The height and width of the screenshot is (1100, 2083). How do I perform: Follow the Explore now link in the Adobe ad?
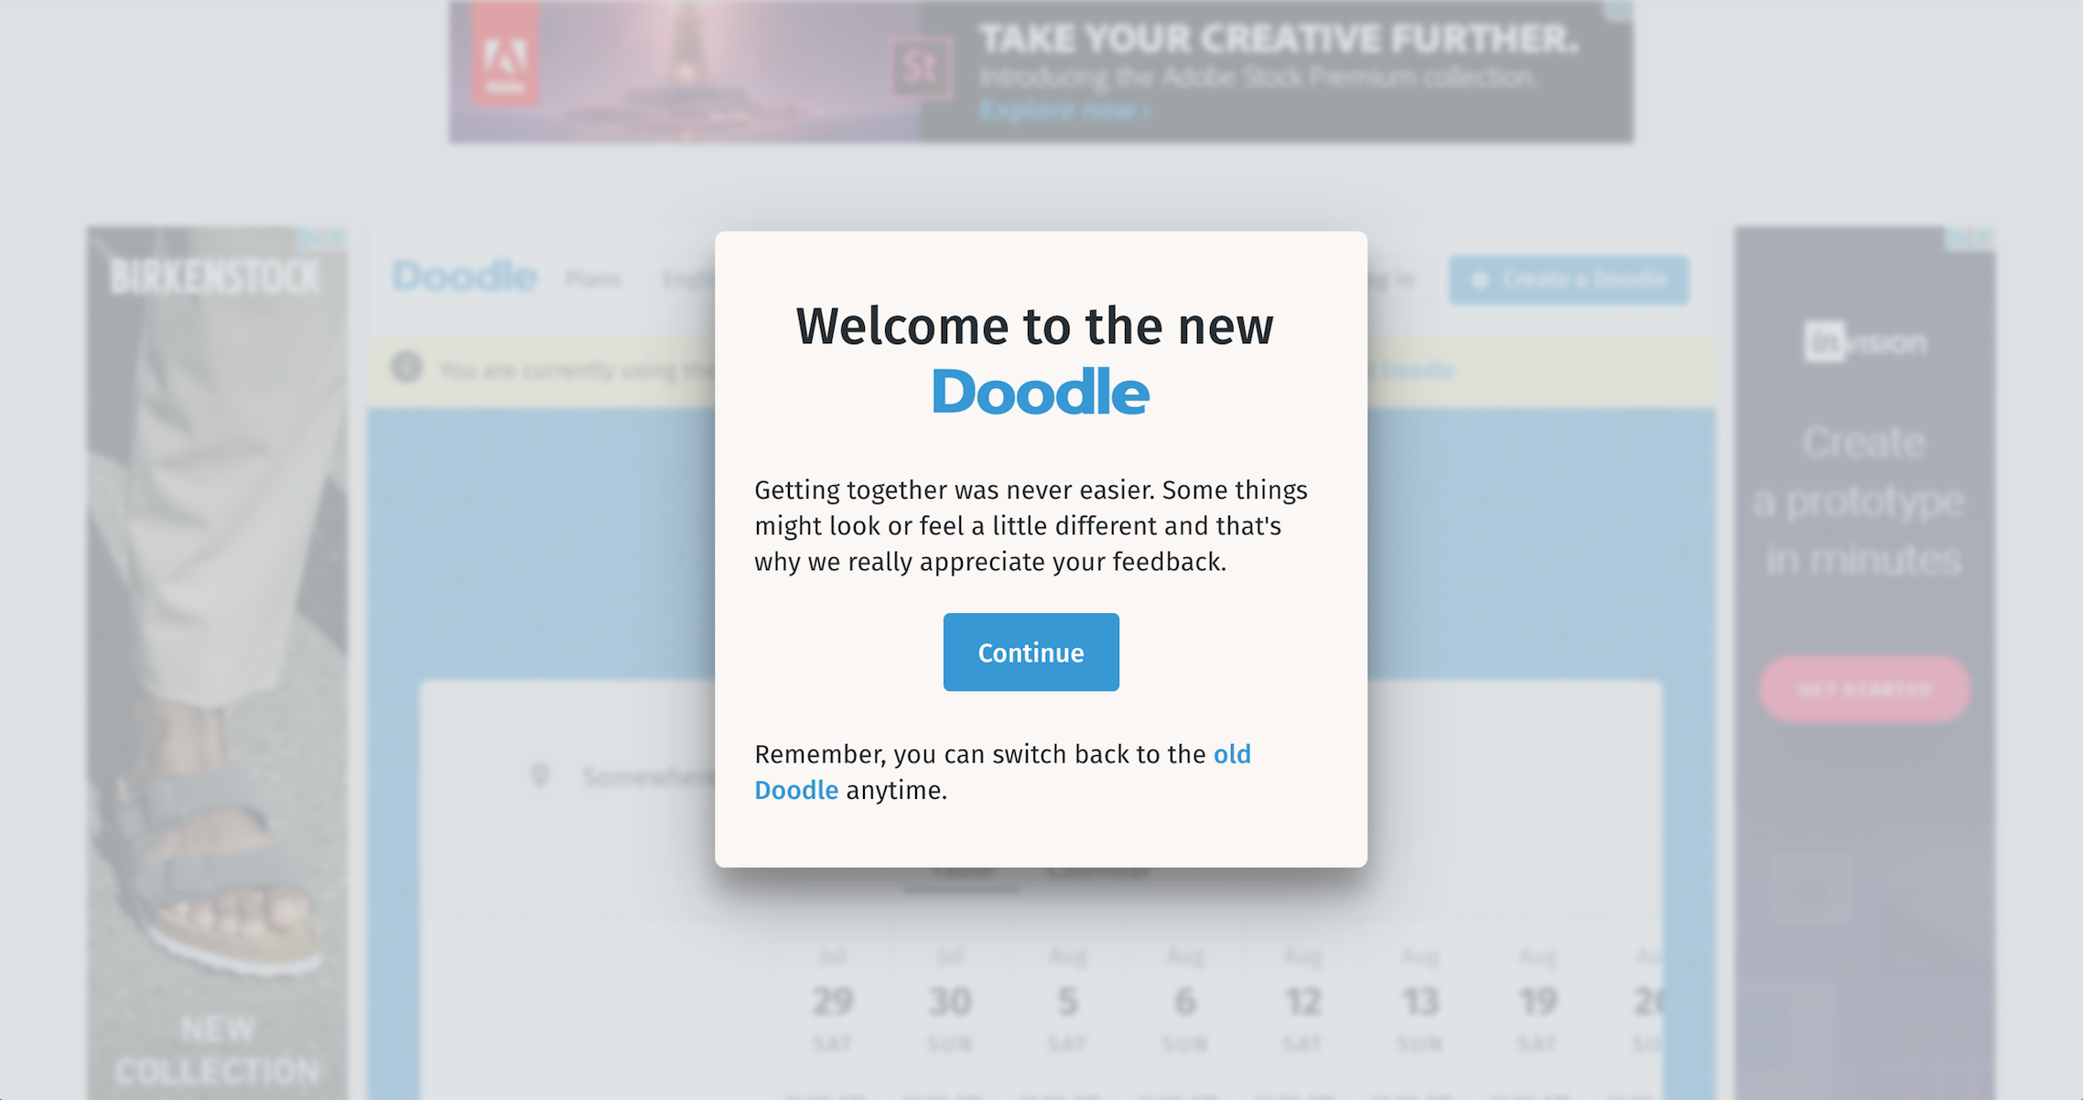point(1064,111)
